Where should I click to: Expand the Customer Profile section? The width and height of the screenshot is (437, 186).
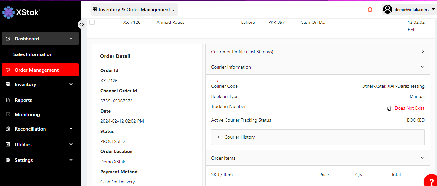(317, 52)
